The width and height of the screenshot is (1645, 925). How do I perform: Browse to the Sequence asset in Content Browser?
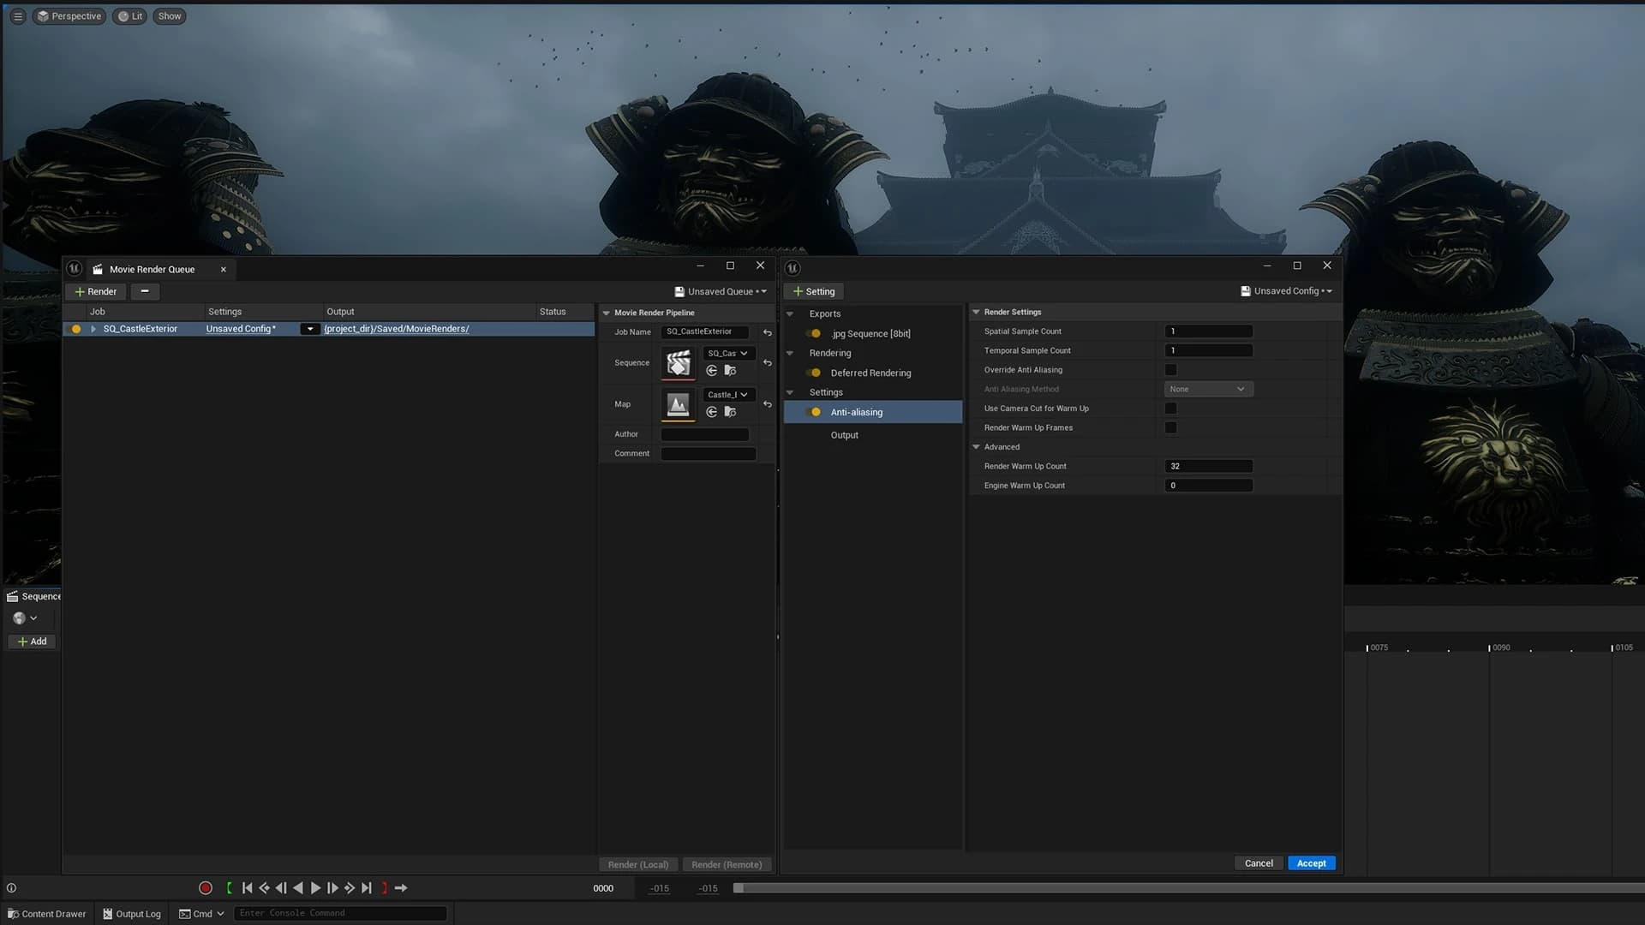point(731,370)
